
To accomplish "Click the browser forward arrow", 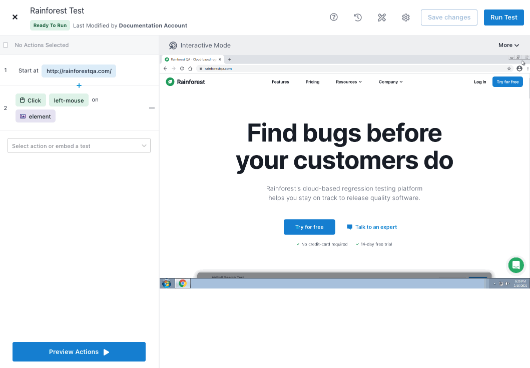I will 173,68.
